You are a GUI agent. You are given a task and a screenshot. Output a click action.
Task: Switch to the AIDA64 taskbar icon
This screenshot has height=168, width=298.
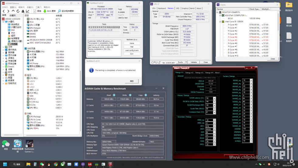click(x=90, y=164)
